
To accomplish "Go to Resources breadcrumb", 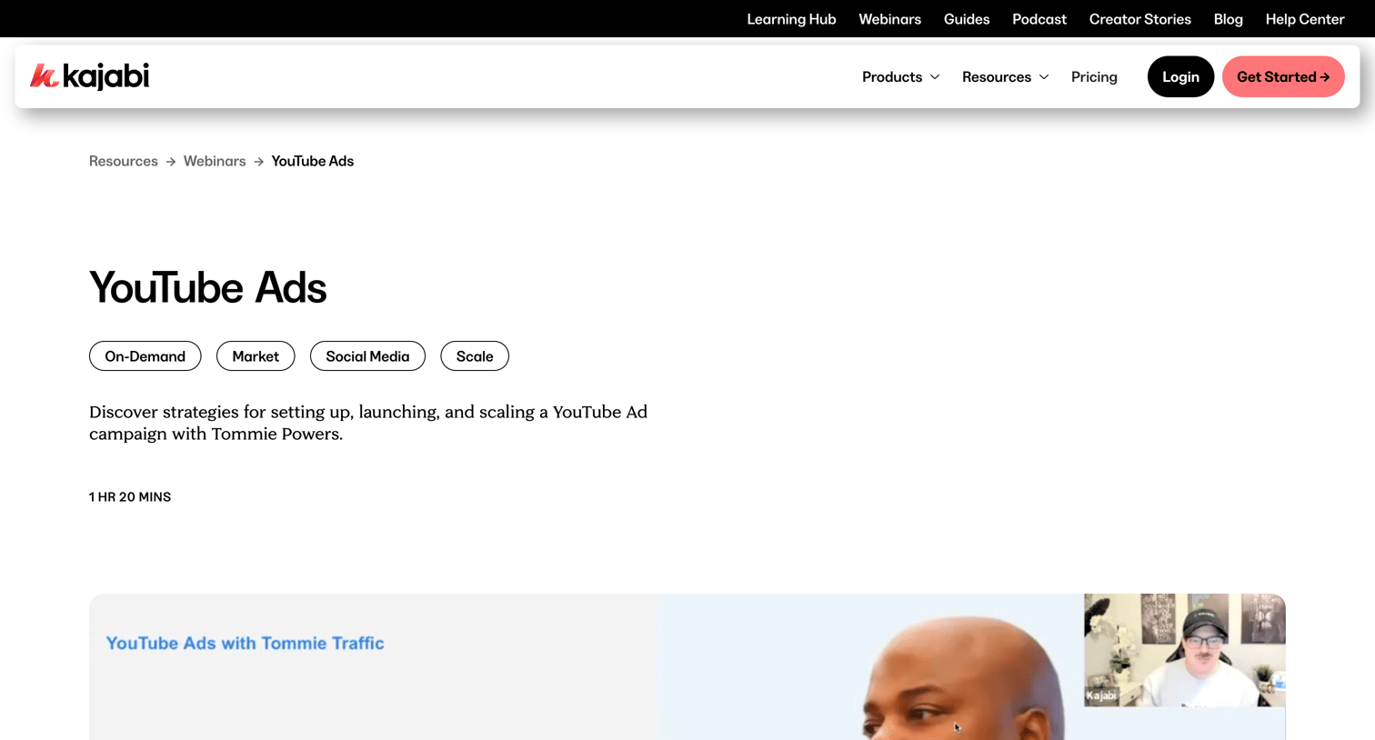I will tap(124, 161).
